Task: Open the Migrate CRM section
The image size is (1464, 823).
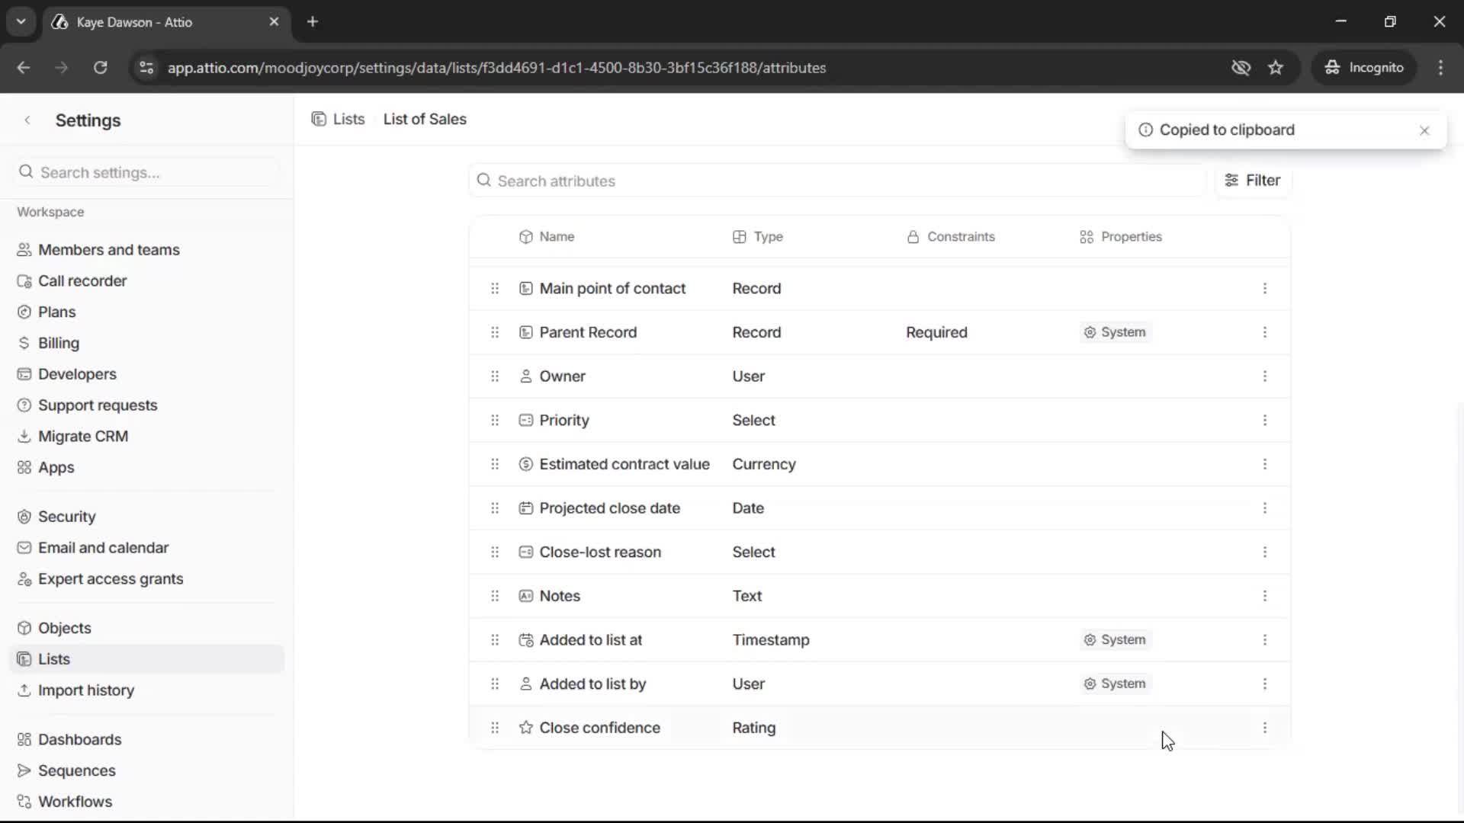Action: (x=83, y=436)
